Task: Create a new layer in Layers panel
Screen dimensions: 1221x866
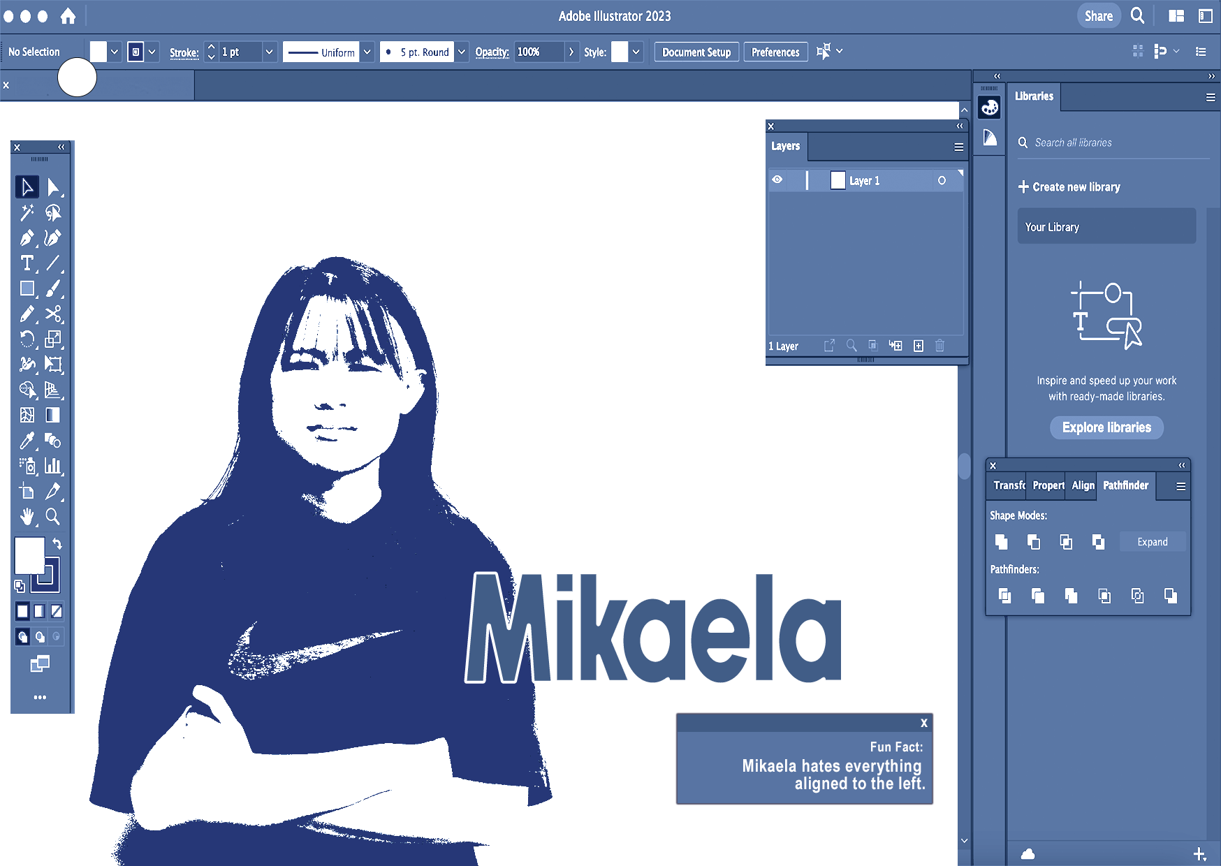Action: tap(919, 346)
